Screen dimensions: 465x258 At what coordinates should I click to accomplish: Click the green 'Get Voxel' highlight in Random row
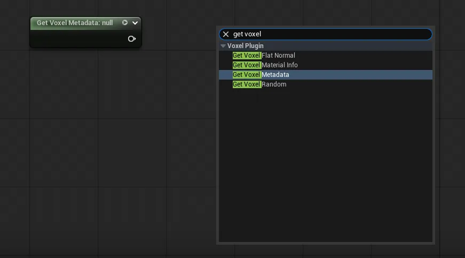(247, 84)
